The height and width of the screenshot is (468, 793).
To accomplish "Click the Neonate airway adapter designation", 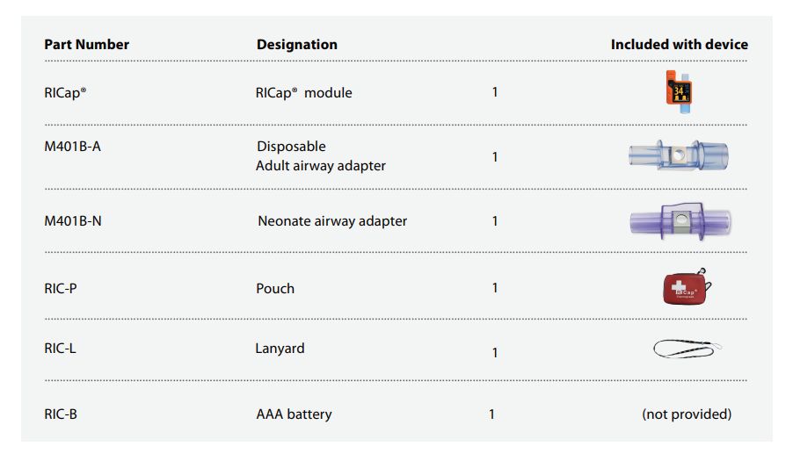I will (x=331, y=221).
